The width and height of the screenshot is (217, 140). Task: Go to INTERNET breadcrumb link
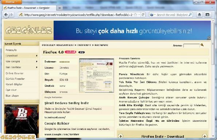[x=84, y=45]
